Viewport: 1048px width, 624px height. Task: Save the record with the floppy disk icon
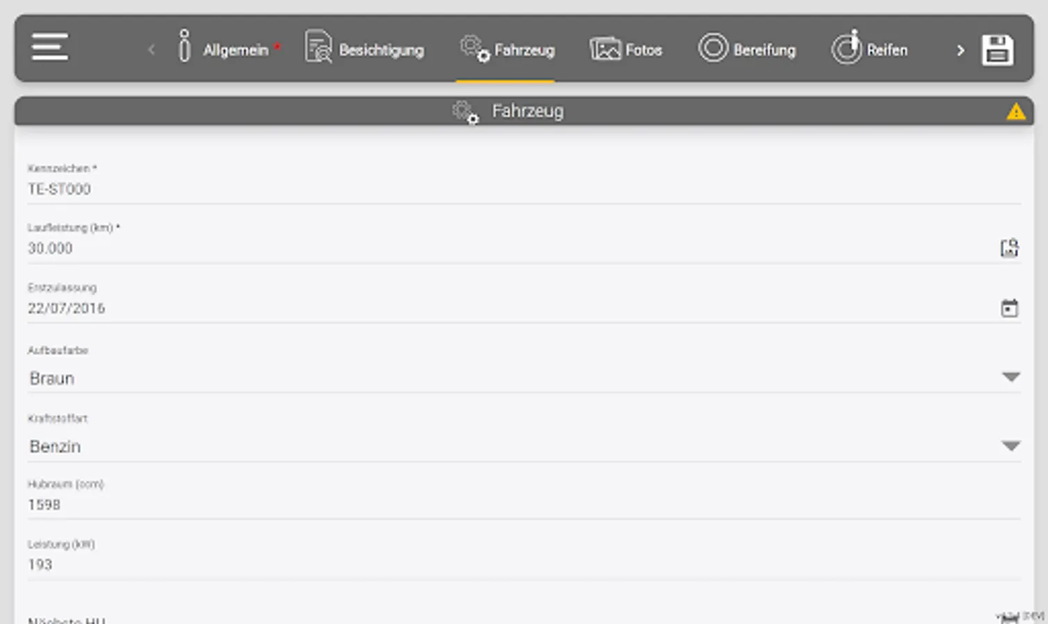(x=997, y=50)
